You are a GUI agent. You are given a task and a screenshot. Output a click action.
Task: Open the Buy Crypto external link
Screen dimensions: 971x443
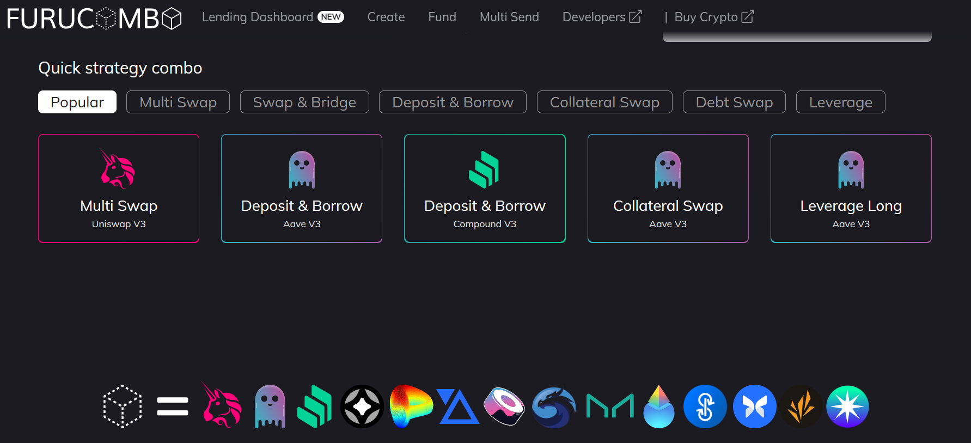tap(714, 17)
